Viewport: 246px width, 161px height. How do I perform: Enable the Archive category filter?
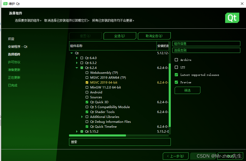(176, 60)
